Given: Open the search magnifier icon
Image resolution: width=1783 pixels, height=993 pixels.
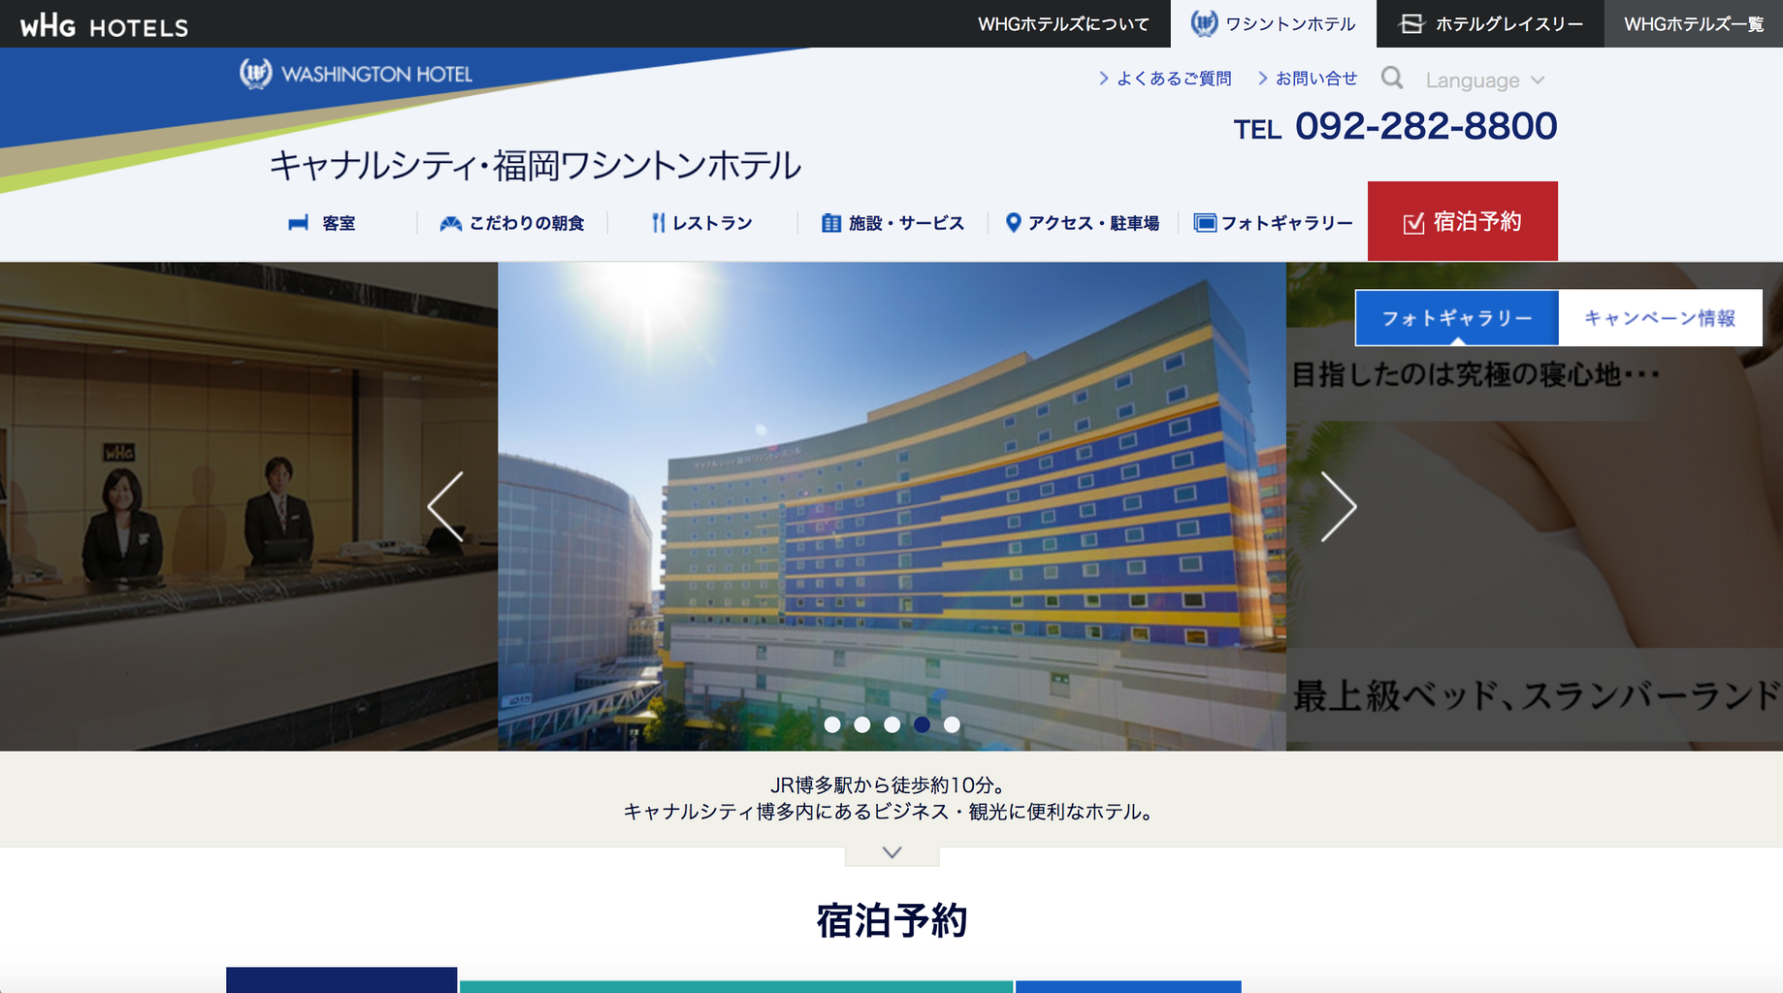Looking at the screenshot, I should point(1392,78).
